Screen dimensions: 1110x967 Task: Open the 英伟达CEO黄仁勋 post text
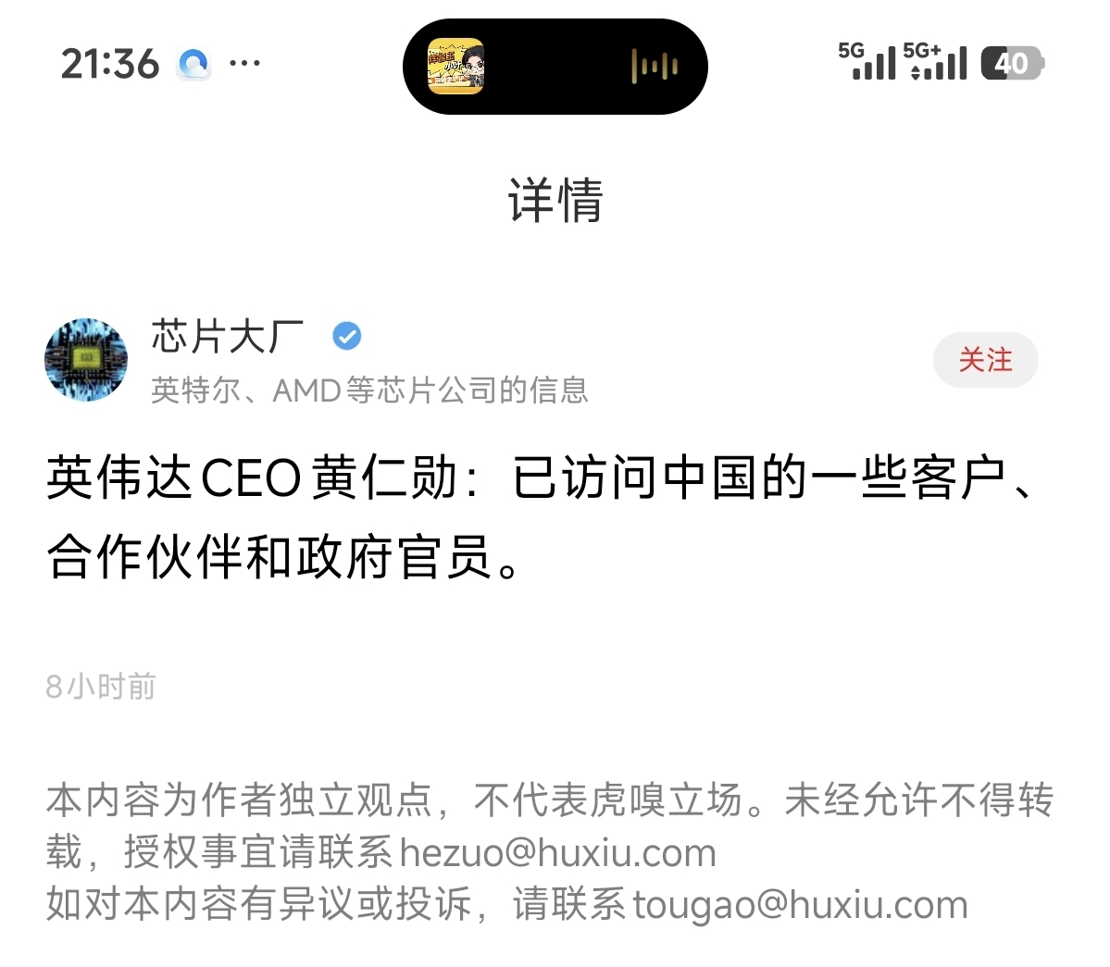(x=540, y=517)
